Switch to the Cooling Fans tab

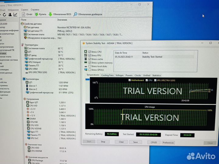click(x=107, y=75)
